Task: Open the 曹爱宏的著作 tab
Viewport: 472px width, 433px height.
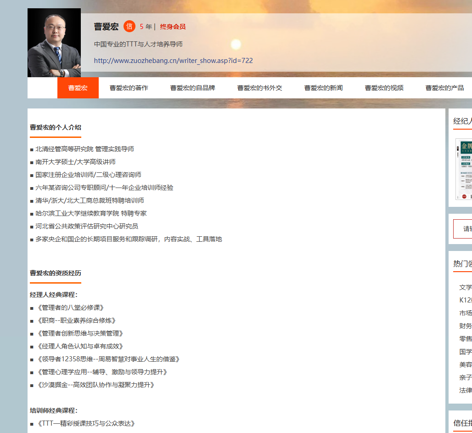Action: click(129, 88)
